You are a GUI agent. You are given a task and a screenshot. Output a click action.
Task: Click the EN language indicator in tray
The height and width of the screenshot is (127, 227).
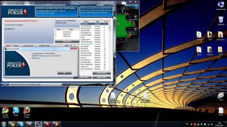(187, 124)
